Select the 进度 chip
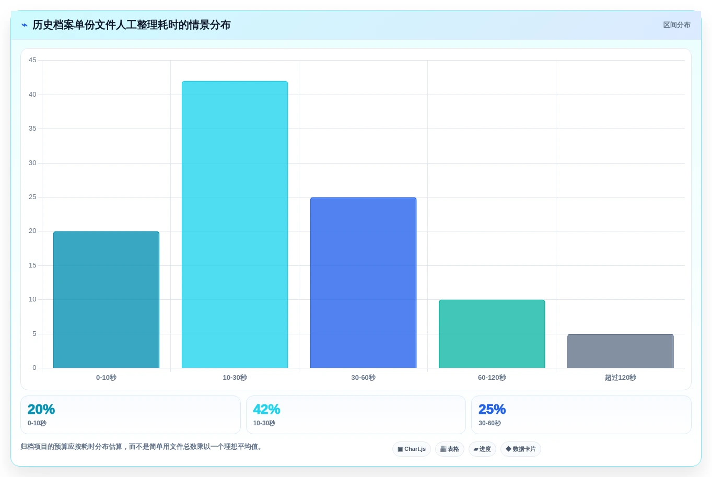This screenshot has width=712, height=477. click(x=482, y=449)
